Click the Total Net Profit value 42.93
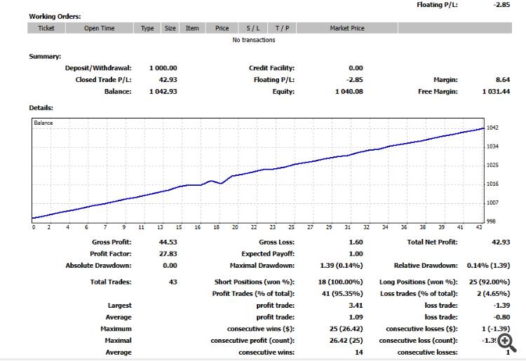 click(x=501, y=242)
